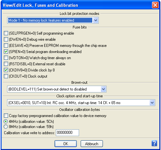Click the calibration write address input field
The height and width of the screenshot is (150, 161).
67,133
